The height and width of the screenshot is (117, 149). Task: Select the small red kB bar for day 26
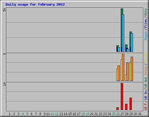pyautogui.click(x=118, y=109)
